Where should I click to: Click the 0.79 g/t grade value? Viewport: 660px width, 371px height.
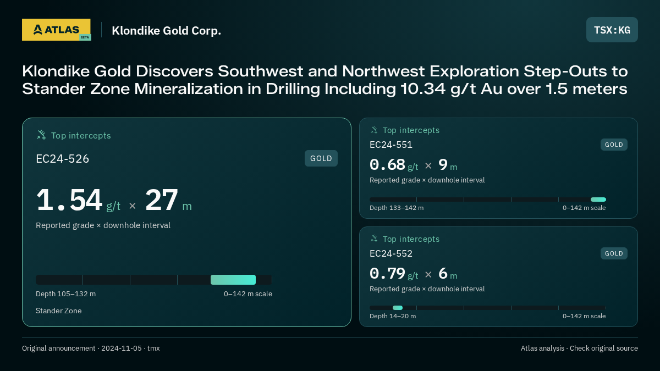[394, 273]
